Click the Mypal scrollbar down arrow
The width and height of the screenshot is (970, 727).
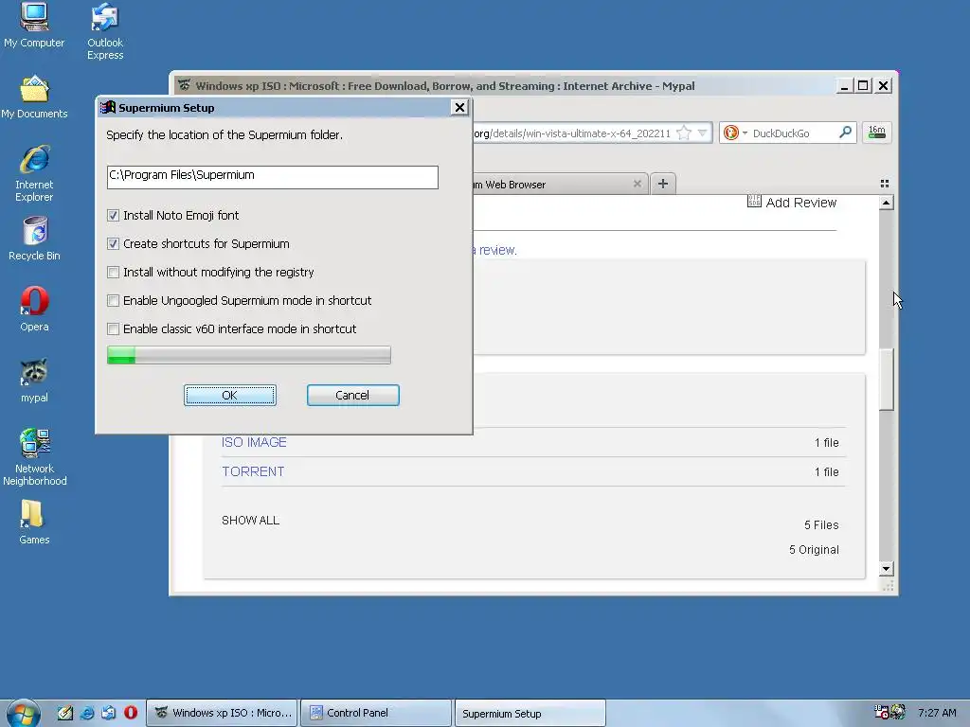(886, 569)
